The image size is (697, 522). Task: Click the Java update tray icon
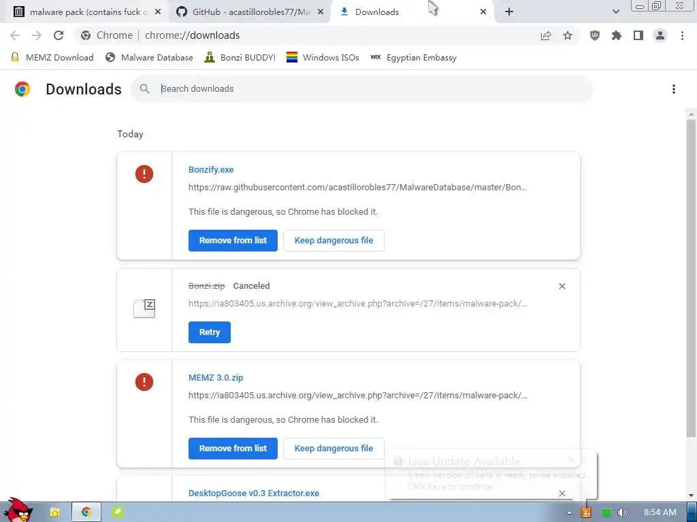pyautogui.click(x=586, y=512)
